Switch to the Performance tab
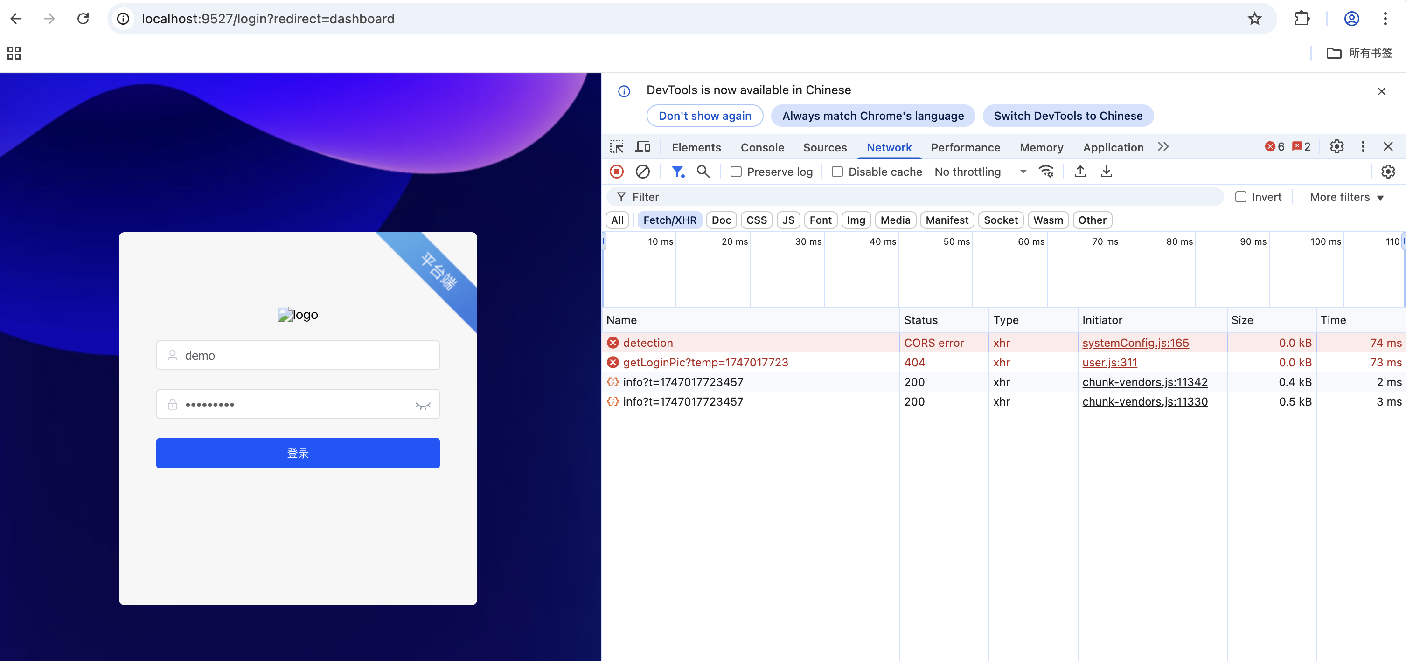Viewport: 1406px width, 661px height. [x=965, y=147]
